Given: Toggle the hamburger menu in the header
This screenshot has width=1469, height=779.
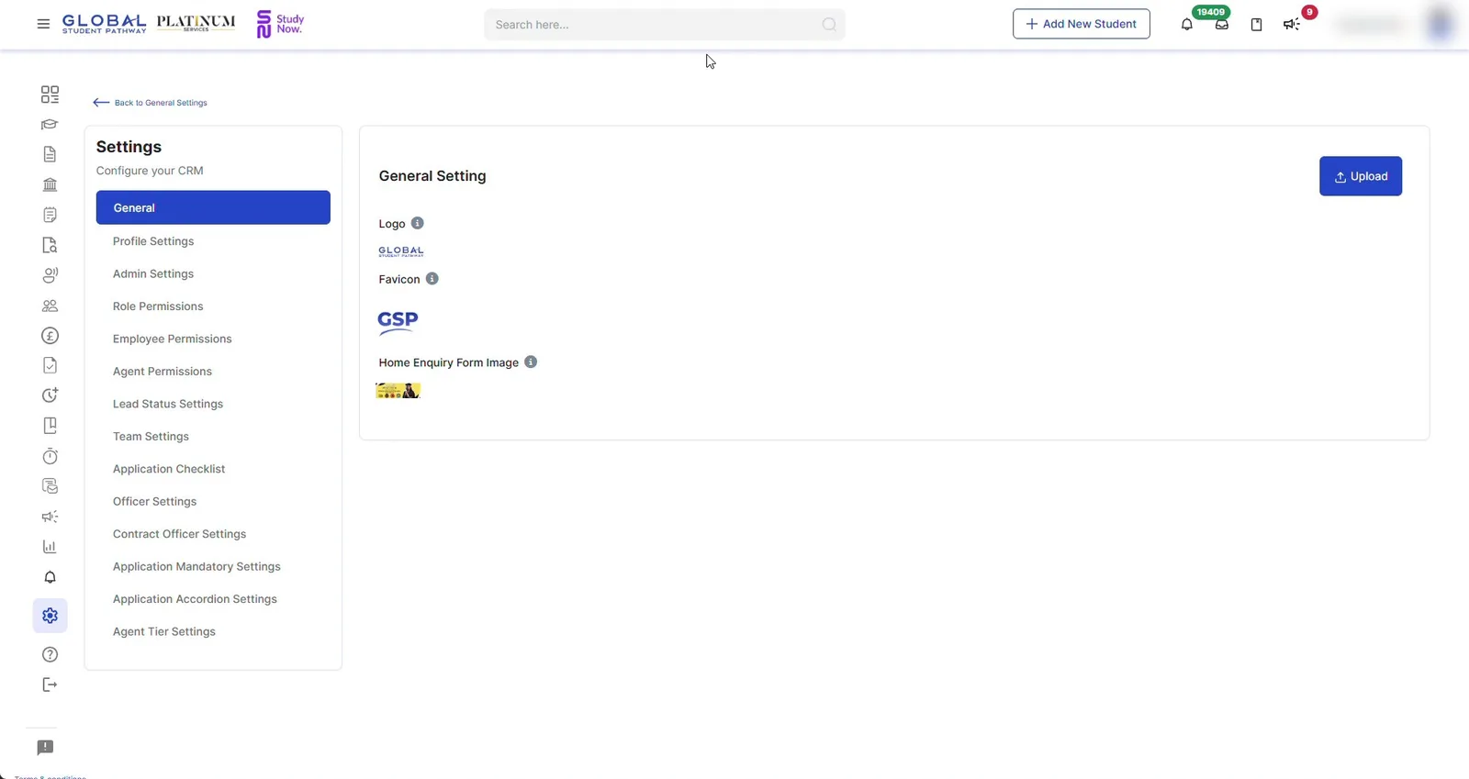Looking at the screenshot, I should [x=43, y=24].
